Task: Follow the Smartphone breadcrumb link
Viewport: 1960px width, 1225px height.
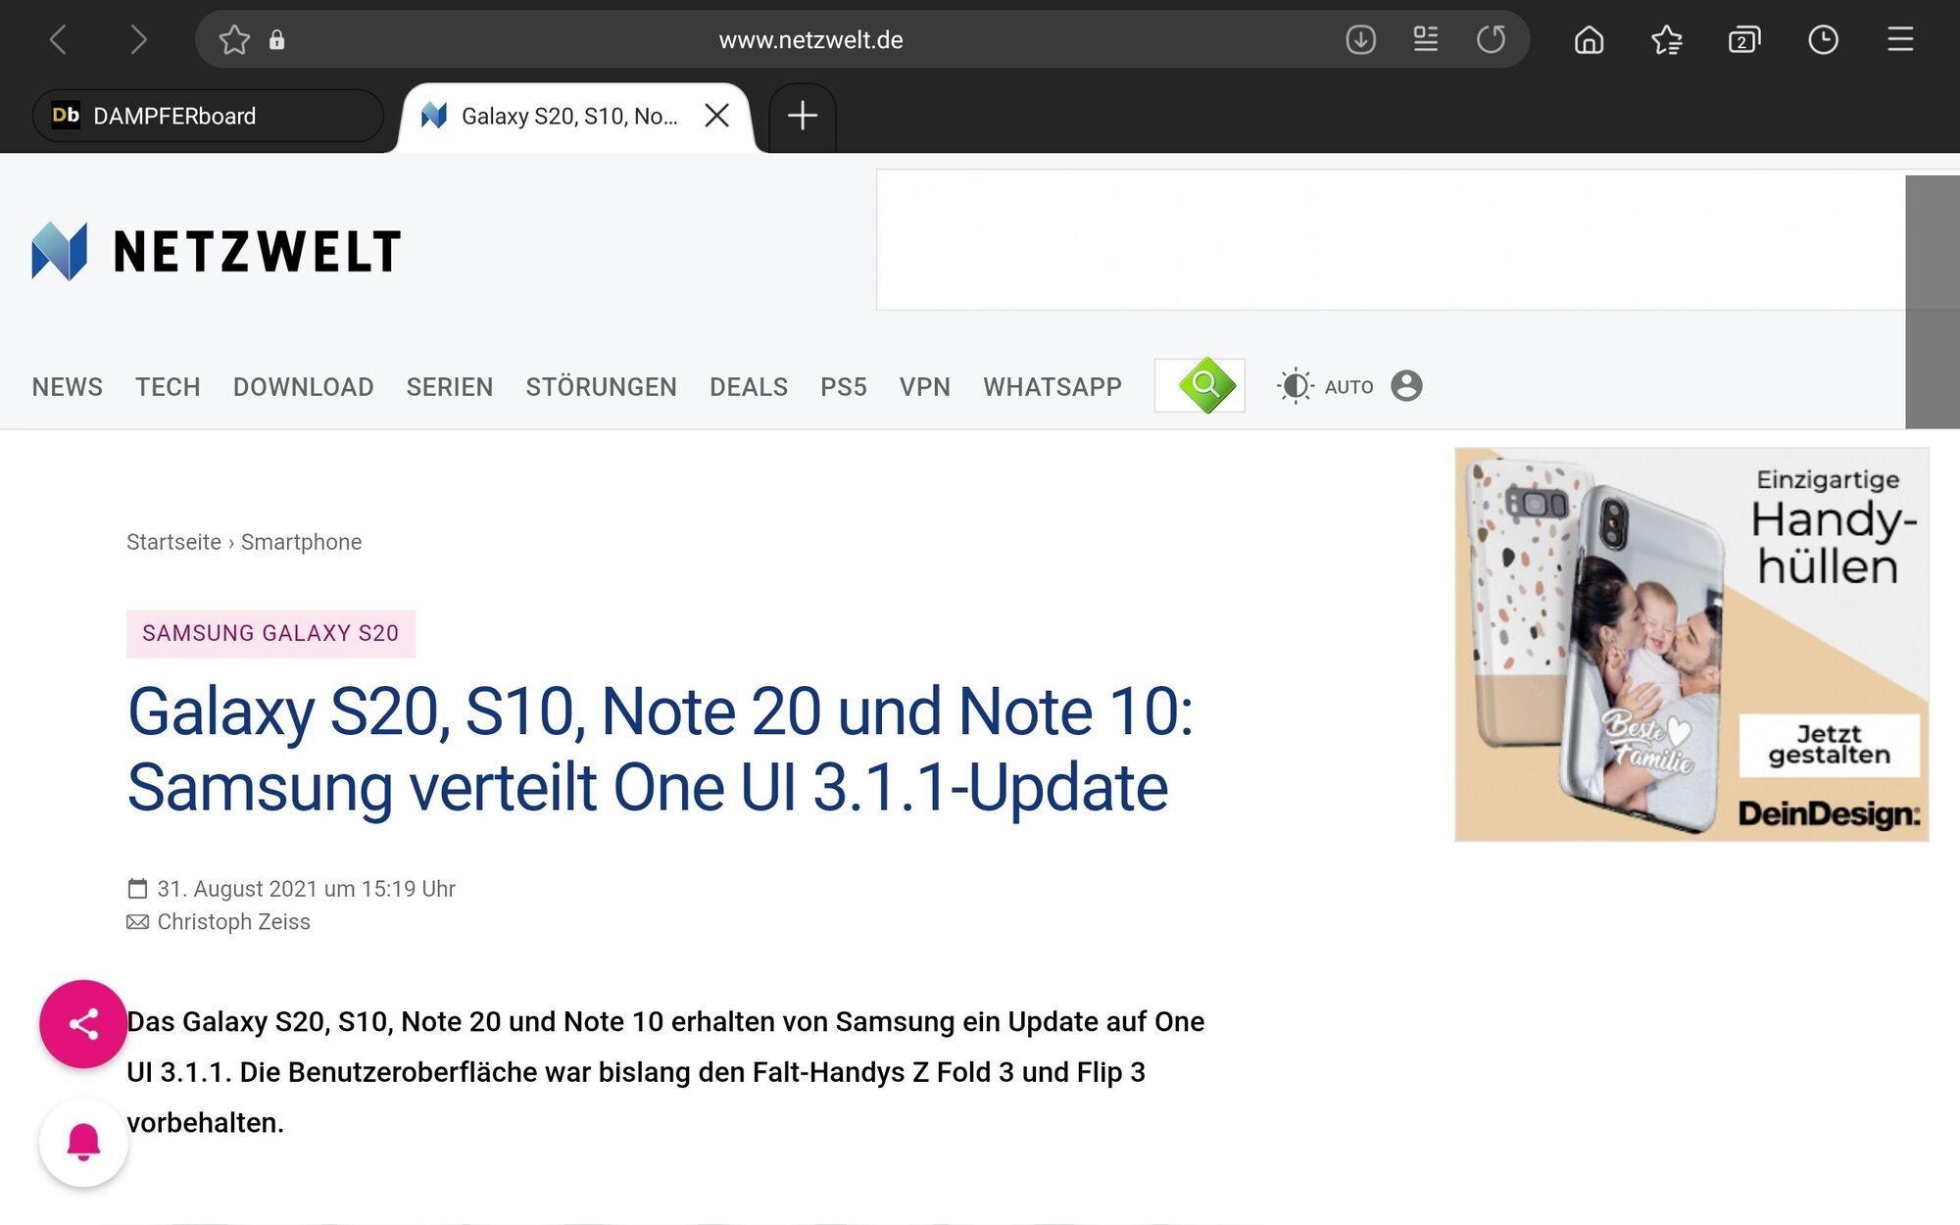Action: click(302, 542)
